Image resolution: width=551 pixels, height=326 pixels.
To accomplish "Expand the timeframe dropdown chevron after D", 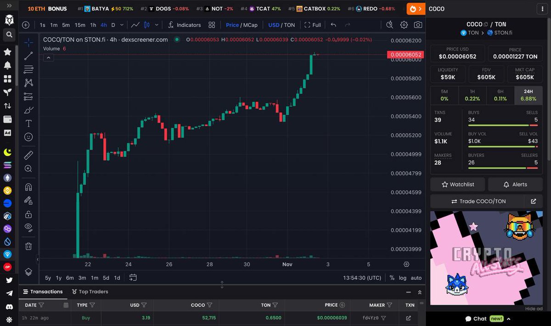I will (121, 25).
